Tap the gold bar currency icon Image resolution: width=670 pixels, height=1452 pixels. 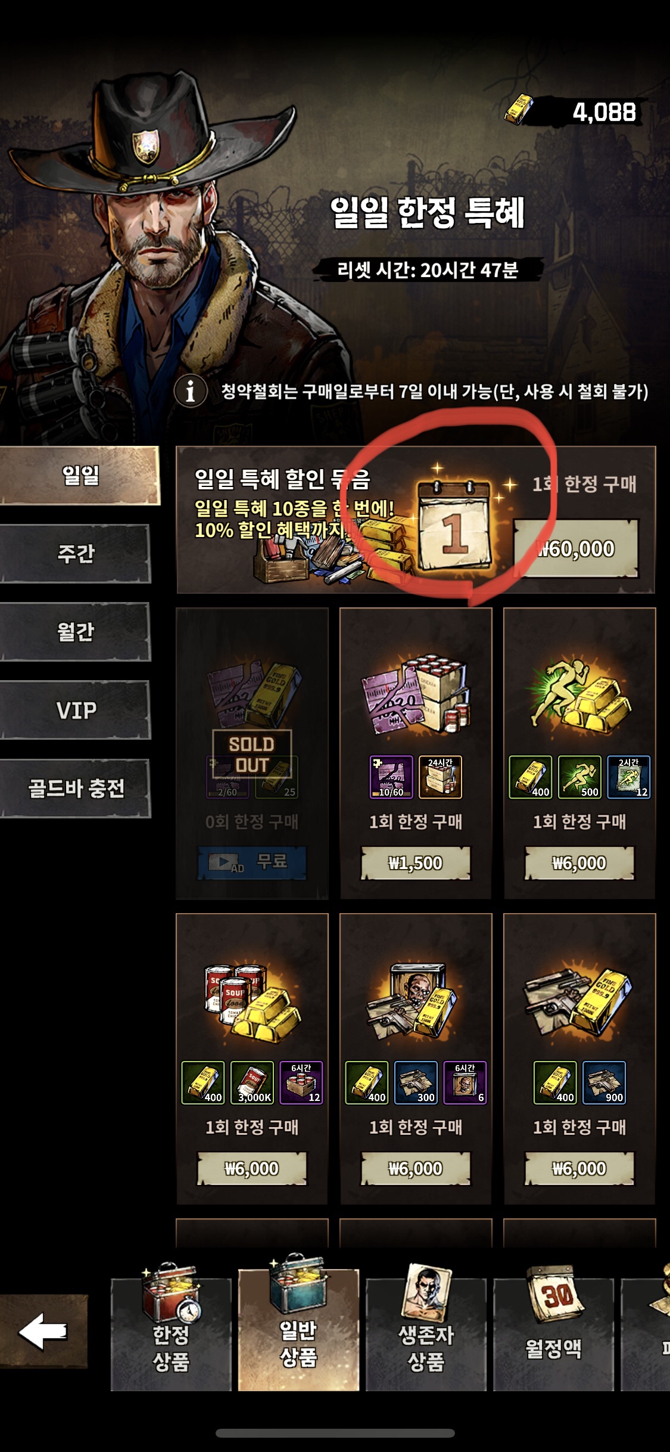click(519, 109)
